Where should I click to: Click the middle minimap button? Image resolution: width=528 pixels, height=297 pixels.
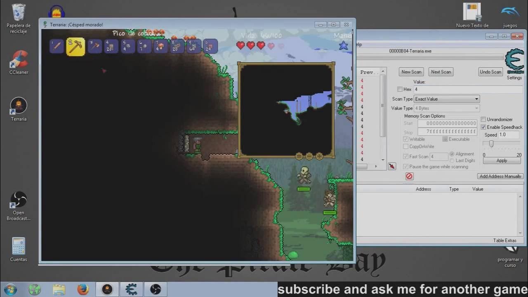309,156
